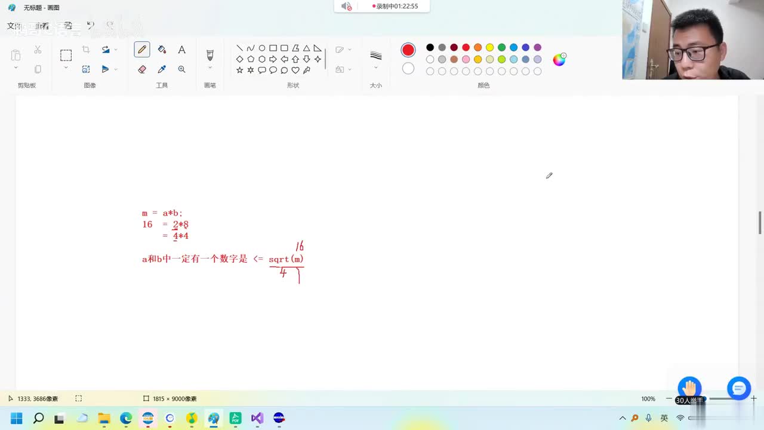Click the canvas vertical scrollbar thumb
The width and height of the screenshot is (764, 430).
[760, 223]
